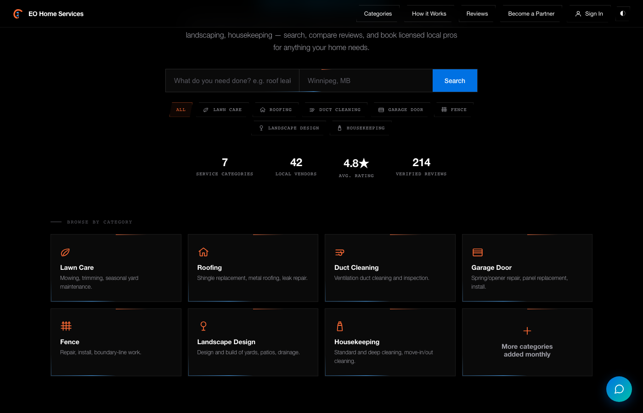
Task: Click the Winnipeg, MB location field
Action: click(x=366, y=81)
